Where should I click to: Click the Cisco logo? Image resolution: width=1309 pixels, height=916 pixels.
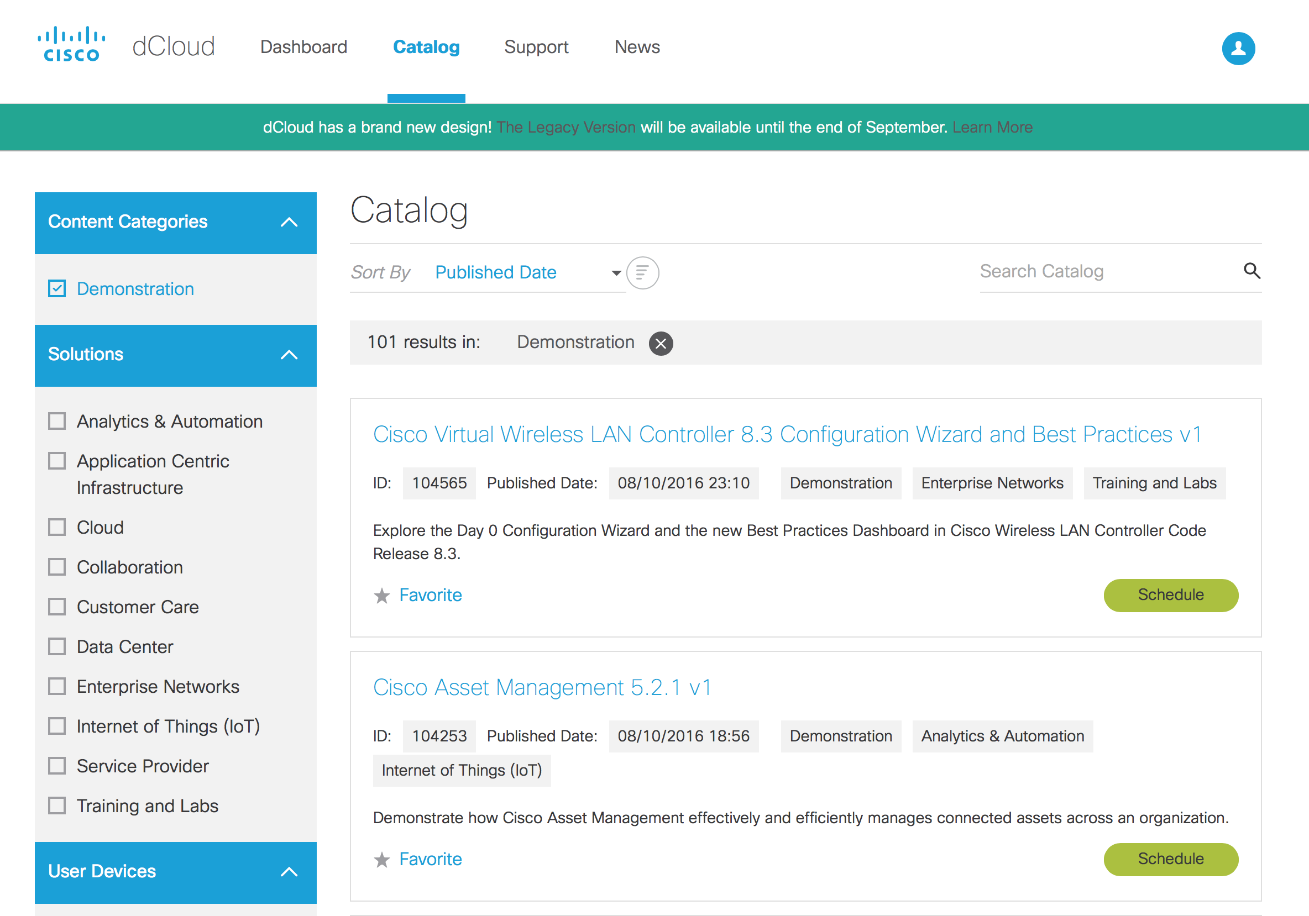72,44
